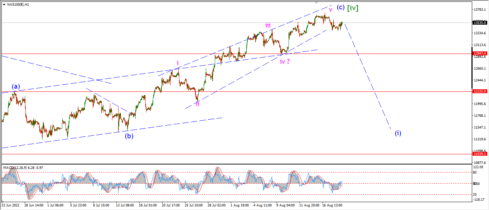Select the blue (a) wave label
489x210 pixels.
tap(16, 86)
